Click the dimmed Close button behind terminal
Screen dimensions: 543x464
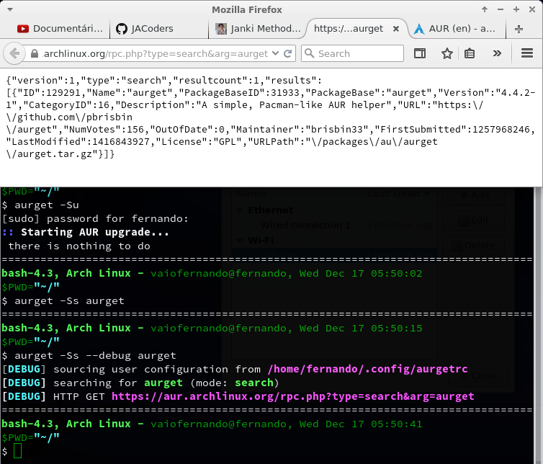pos(479,375)
